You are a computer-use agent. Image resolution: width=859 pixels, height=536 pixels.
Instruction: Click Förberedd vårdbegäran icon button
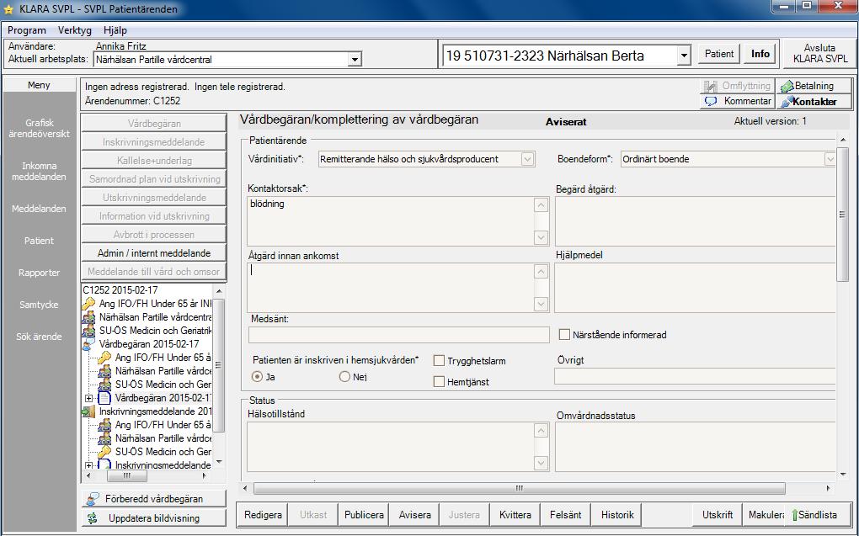click(154, 499)
